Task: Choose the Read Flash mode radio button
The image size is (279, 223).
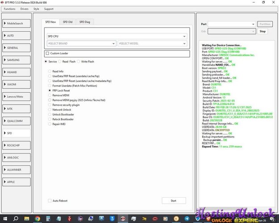Action: (x=60, y=62)
